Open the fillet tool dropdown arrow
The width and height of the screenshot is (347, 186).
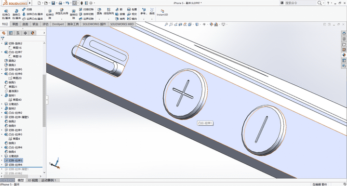(x=99, y=19)
